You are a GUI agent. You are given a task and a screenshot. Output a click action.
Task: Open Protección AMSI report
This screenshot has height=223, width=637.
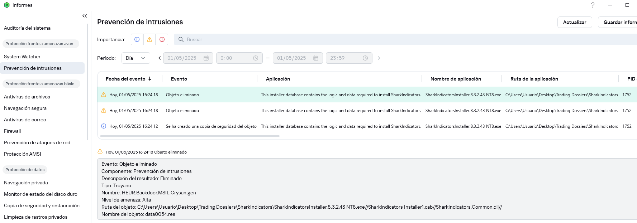tap(23, 154)
